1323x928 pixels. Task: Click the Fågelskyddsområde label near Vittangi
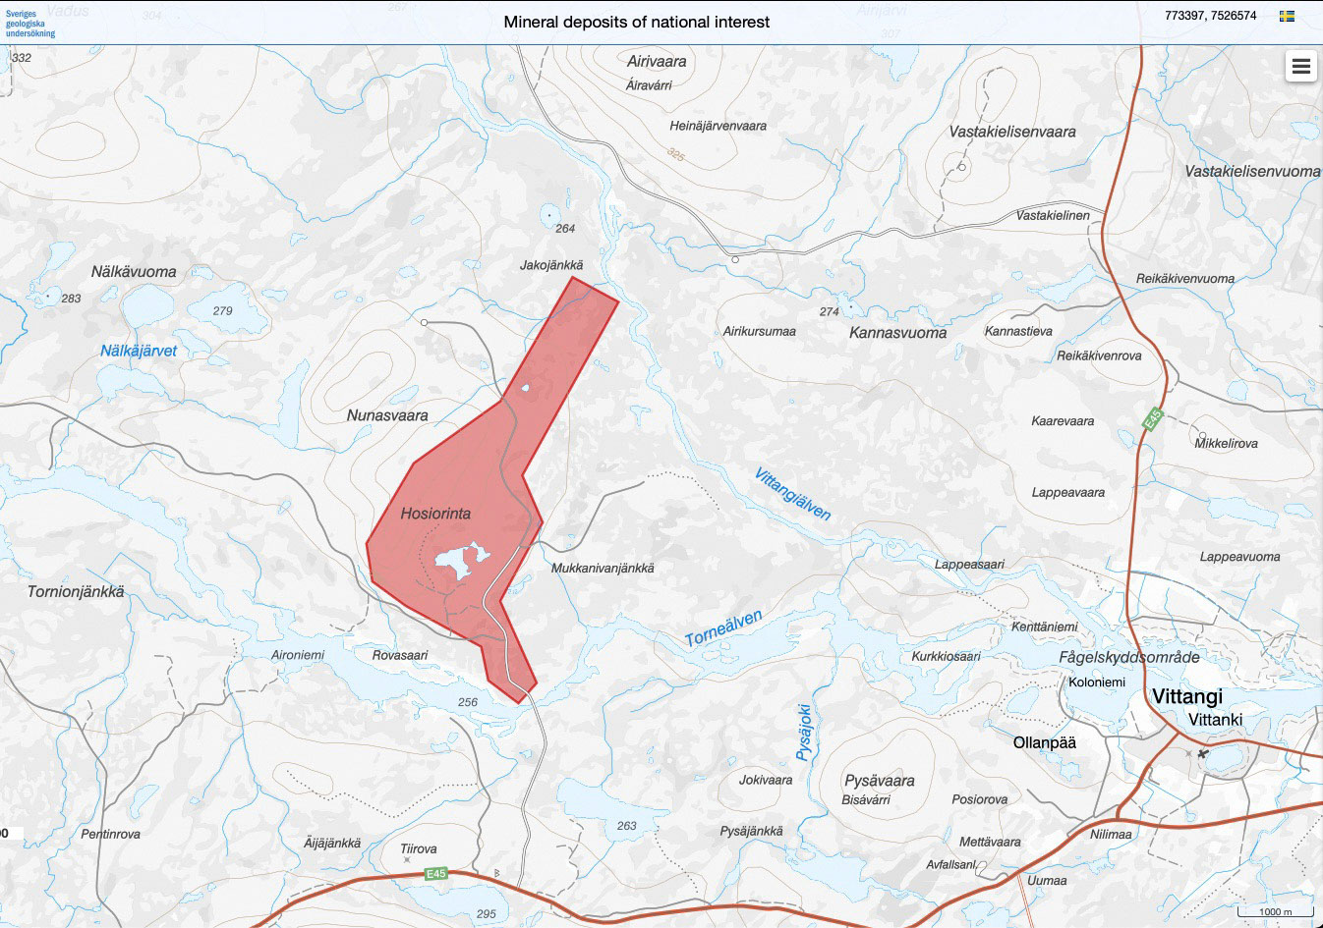point(1128,657)
